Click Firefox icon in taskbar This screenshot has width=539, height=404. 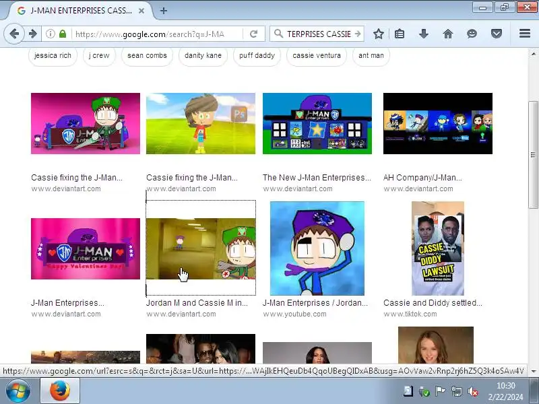point(60,391)
